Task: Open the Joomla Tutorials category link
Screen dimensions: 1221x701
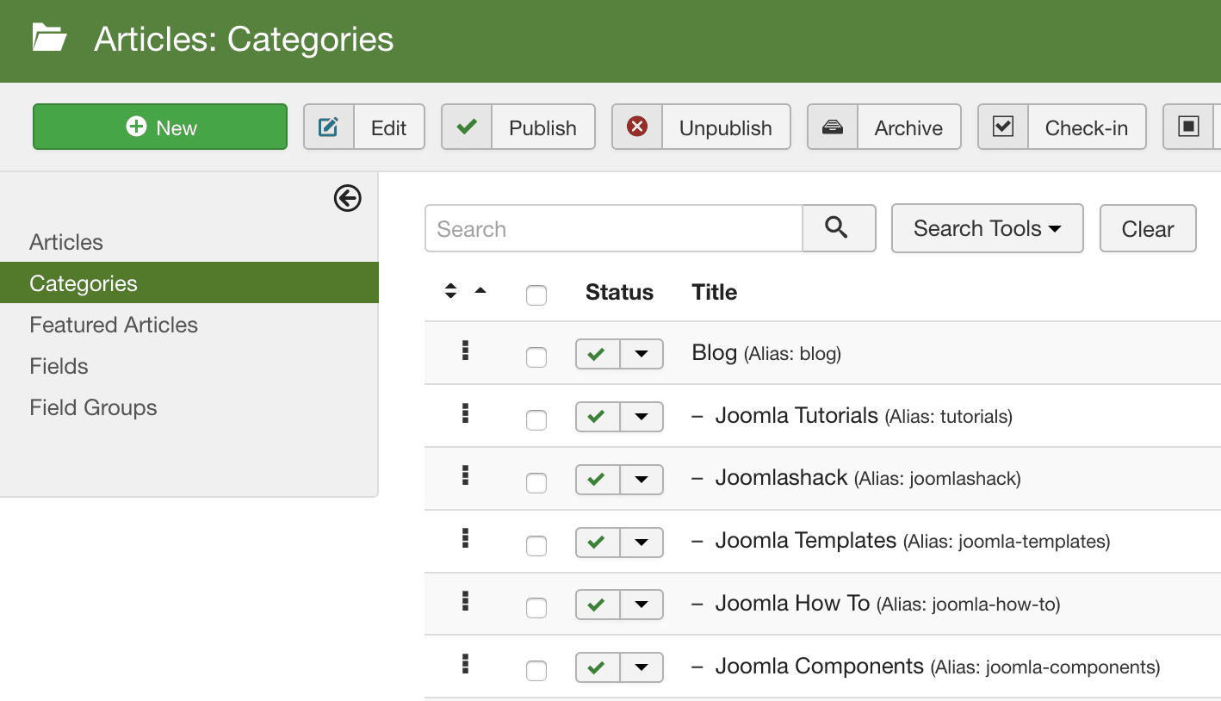Action: coord(796,415)
